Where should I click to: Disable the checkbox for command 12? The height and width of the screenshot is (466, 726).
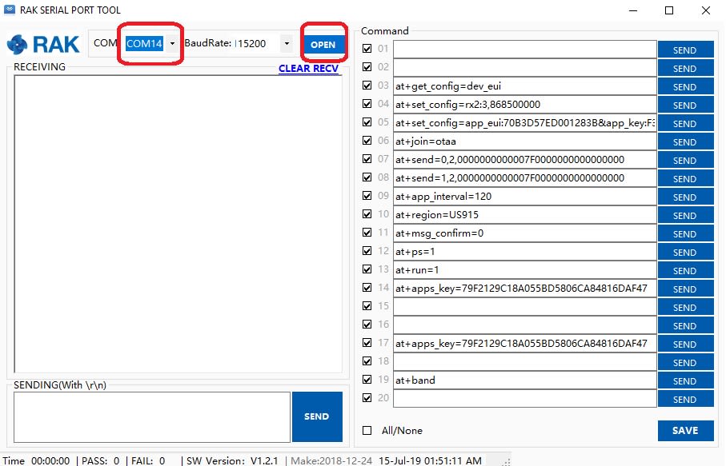click(367, 251)
